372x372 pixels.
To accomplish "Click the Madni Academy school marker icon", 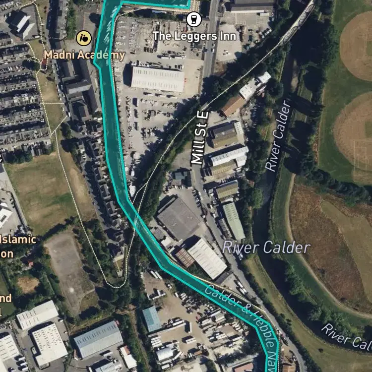I will 84,38.
